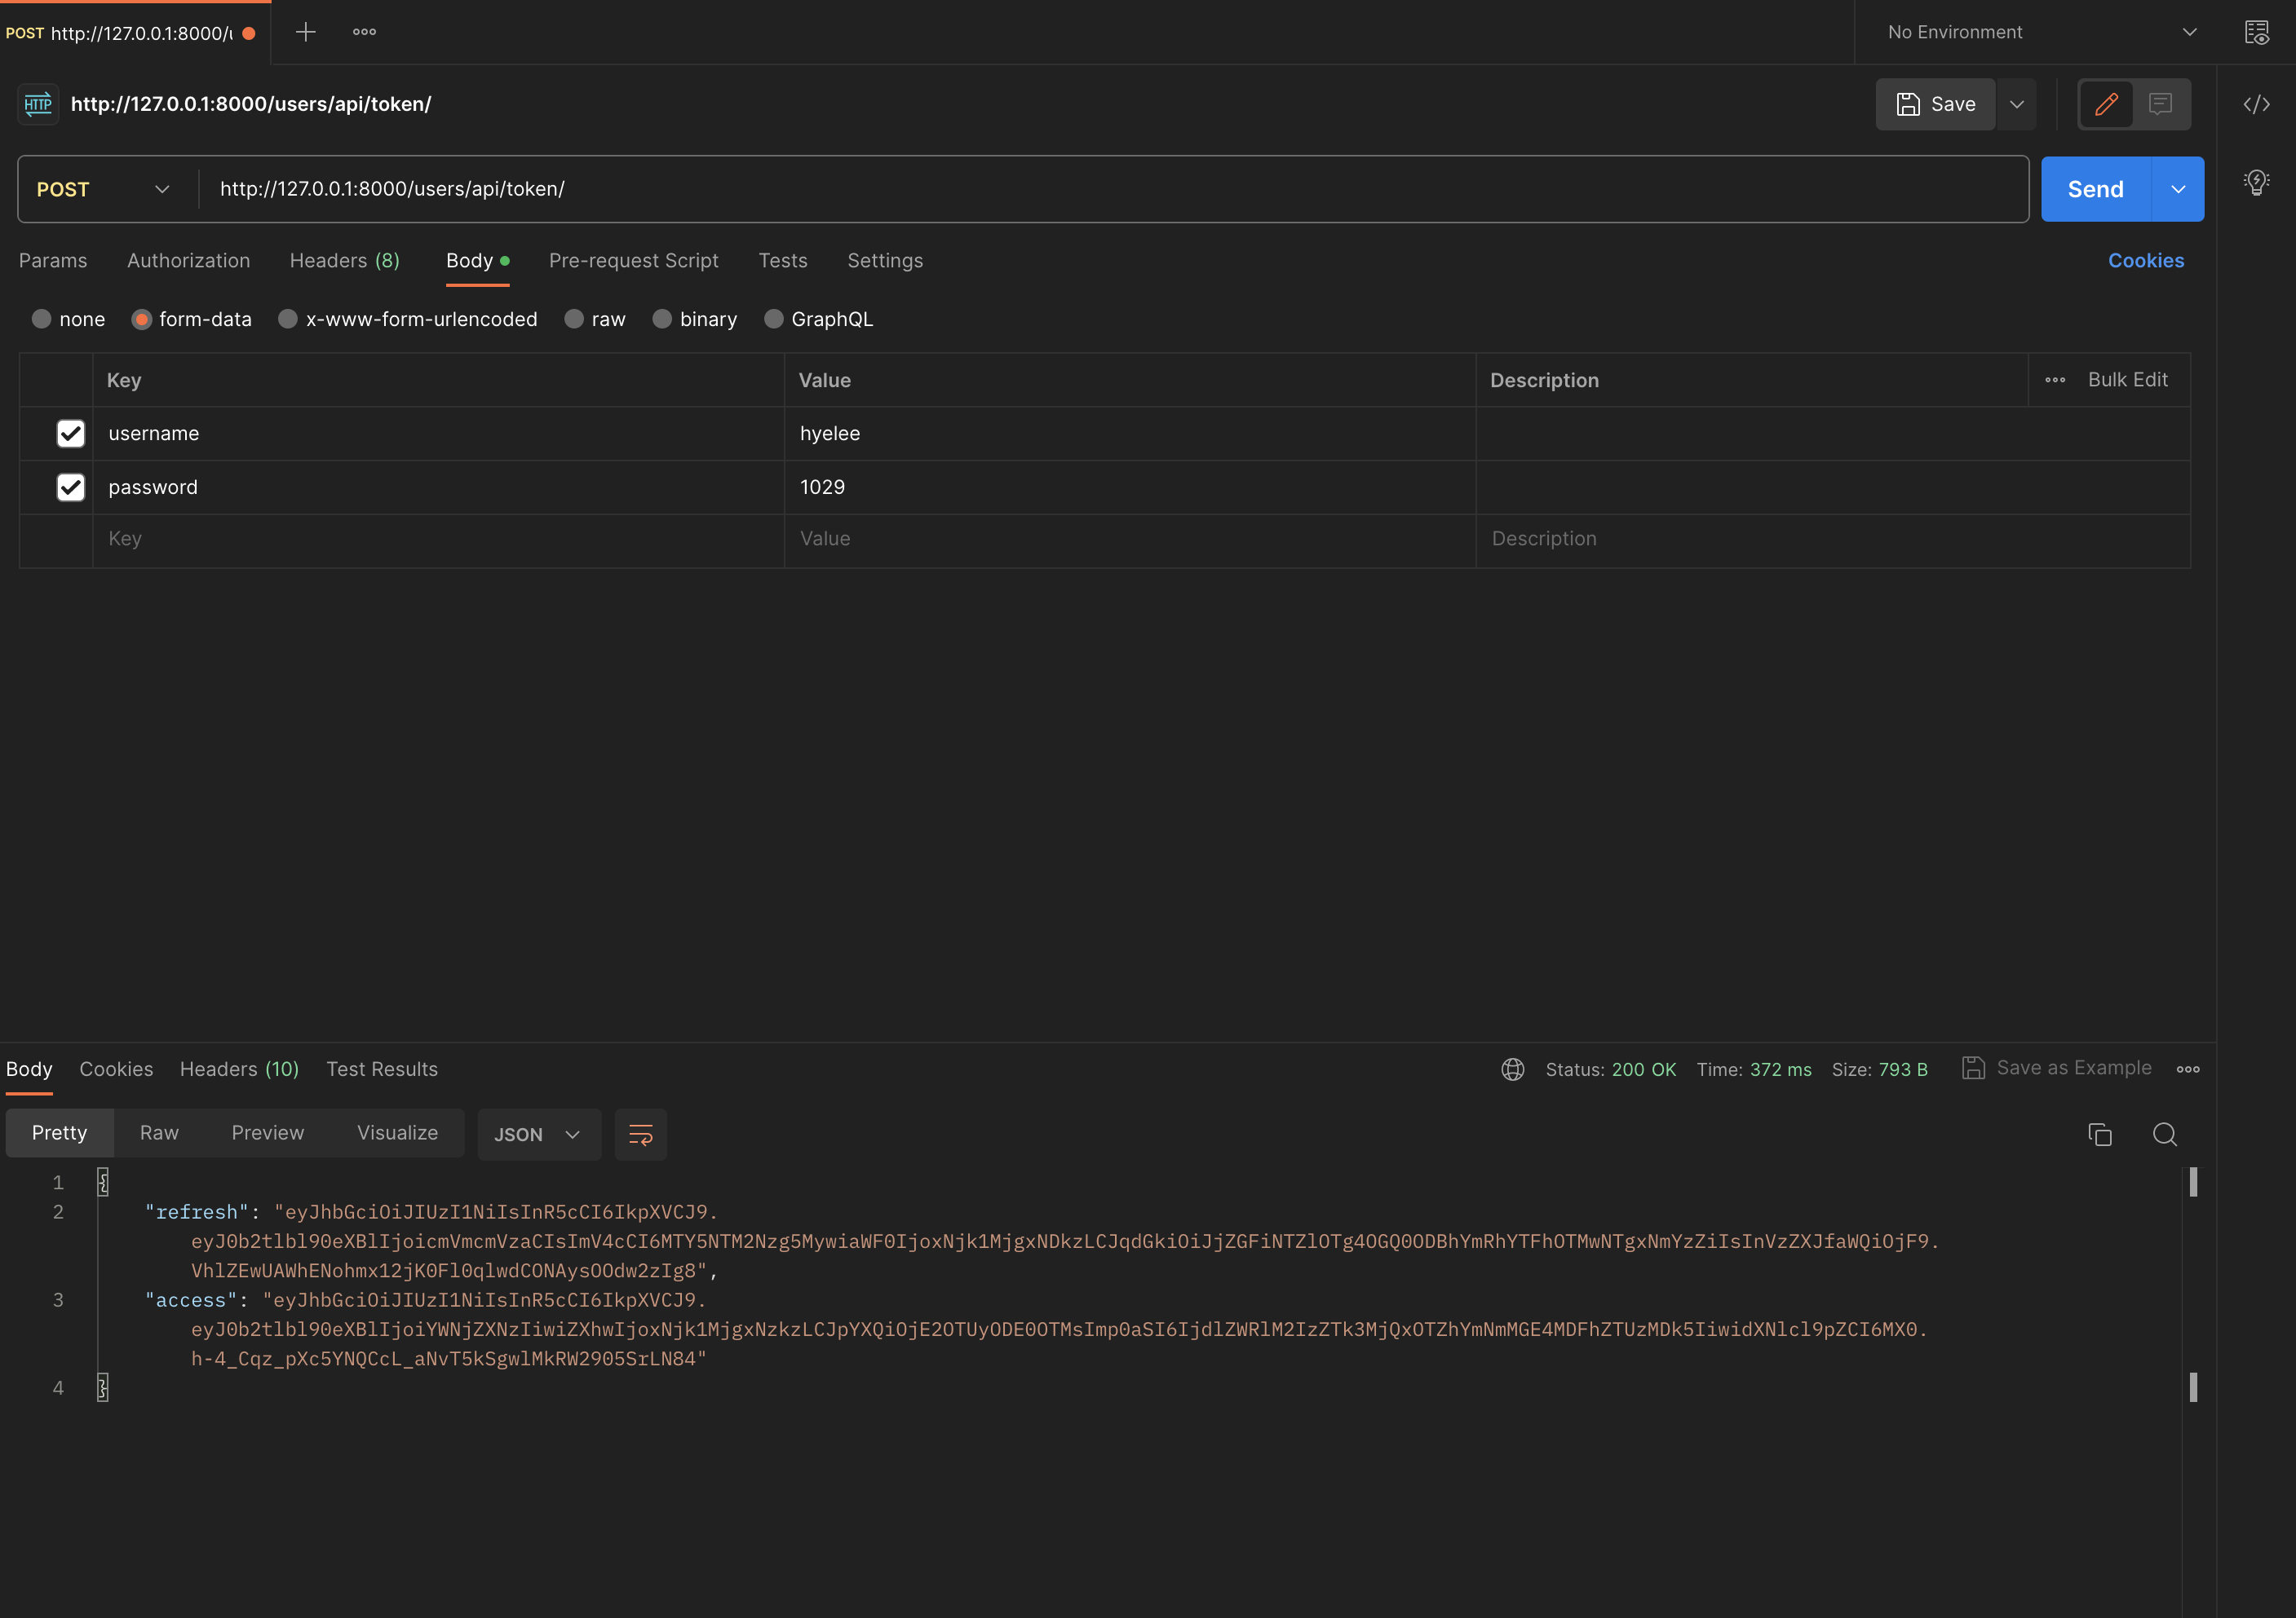Screen dimensions: 2296x1618
Task: Switch to the Authorization tab
Action: point(188,261)
